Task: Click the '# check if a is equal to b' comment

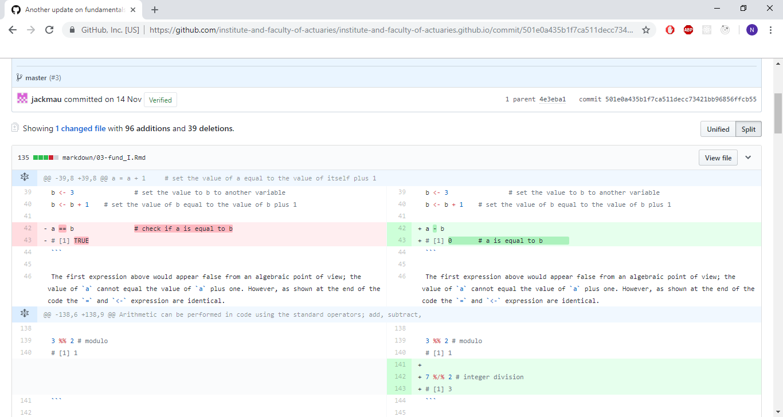Action: tap(183, 229)
